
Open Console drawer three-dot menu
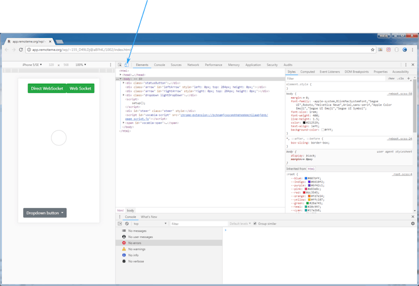coord(119,216)
